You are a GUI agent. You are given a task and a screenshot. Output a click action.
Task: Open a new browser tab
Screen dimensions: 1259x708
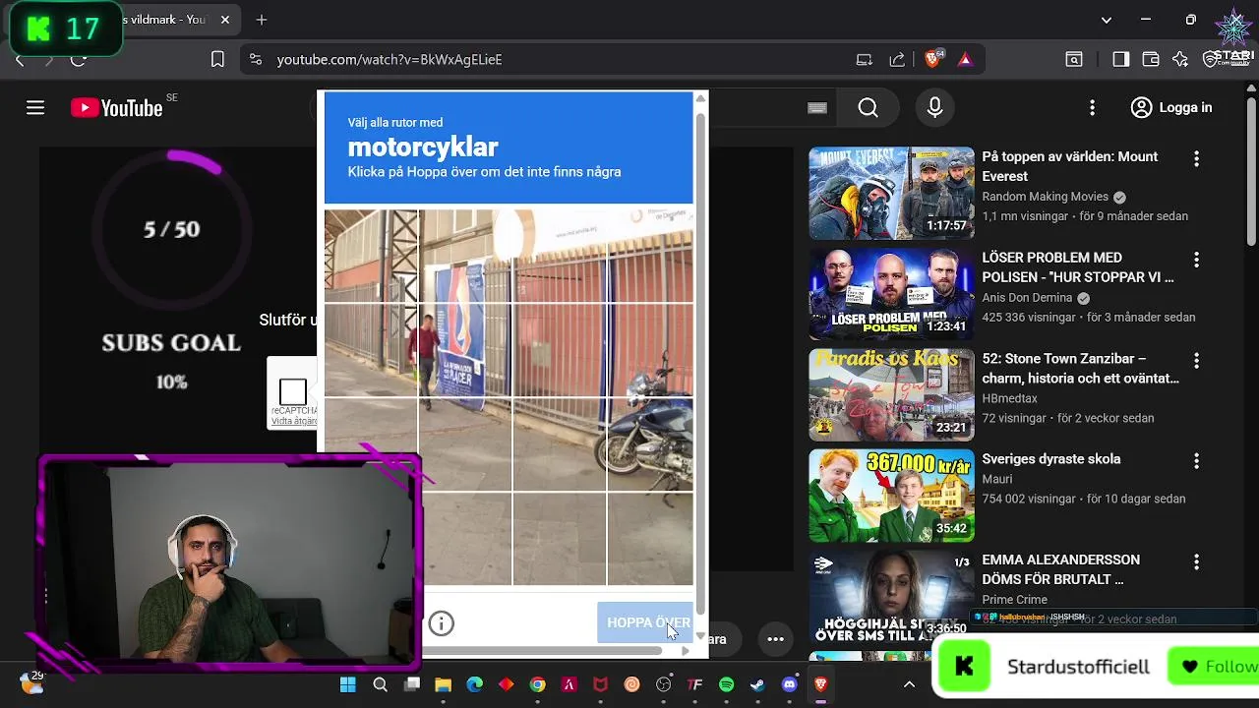(262, 20)
